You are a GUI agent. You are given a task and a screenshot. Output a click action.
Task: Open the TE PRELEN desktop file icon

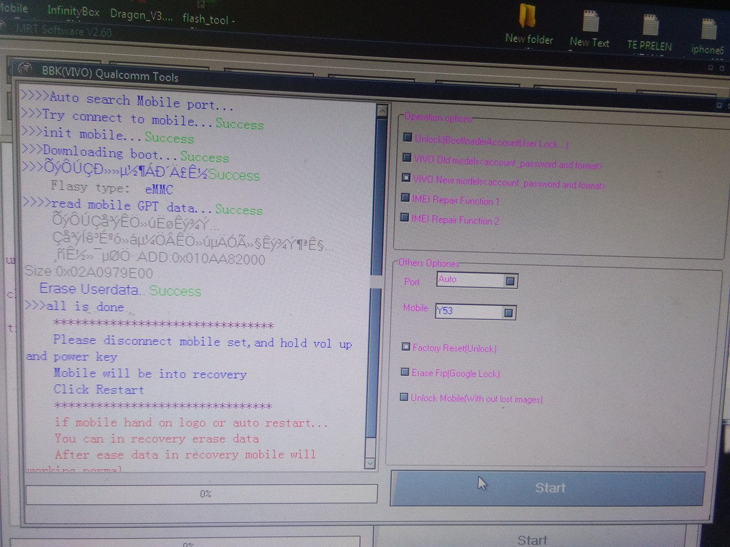[x=649, y=31]
